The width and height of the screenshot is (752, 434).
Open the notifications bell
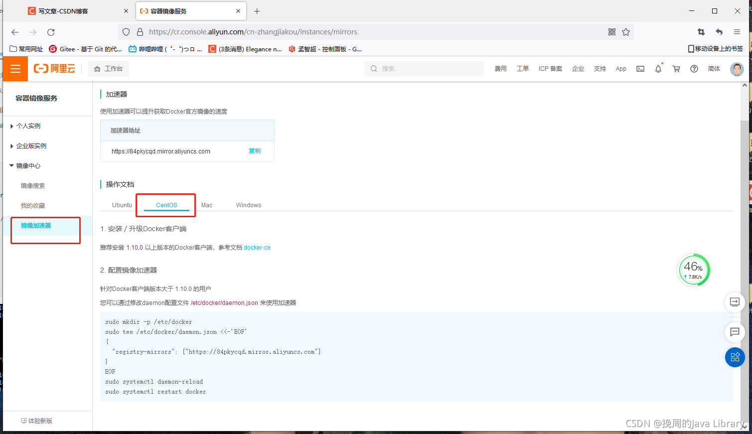tap(658, 69)
